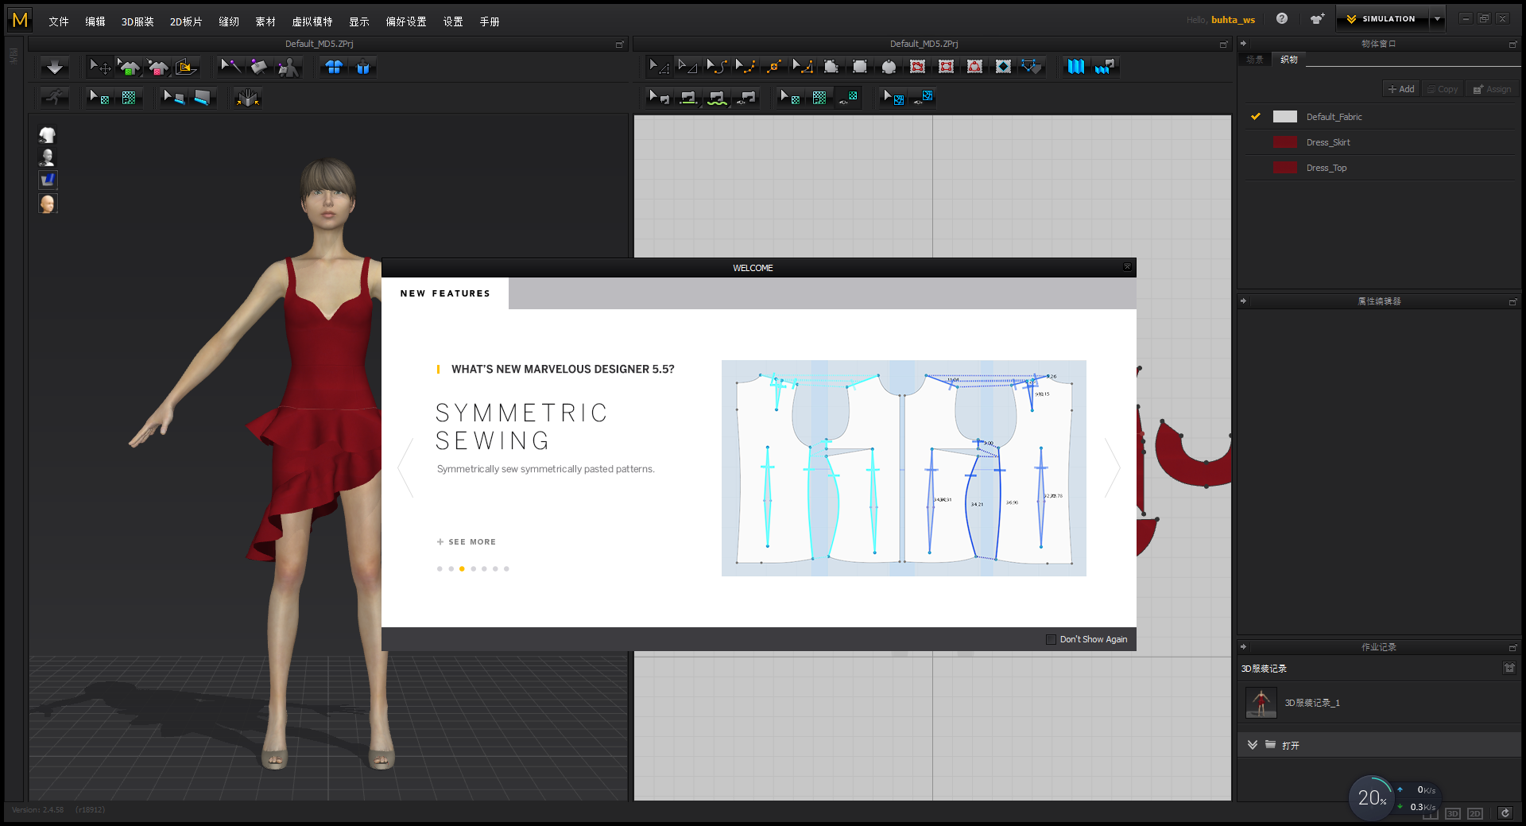Select the Select/Move tool in 3D toolbar

(x=100, y=68)
